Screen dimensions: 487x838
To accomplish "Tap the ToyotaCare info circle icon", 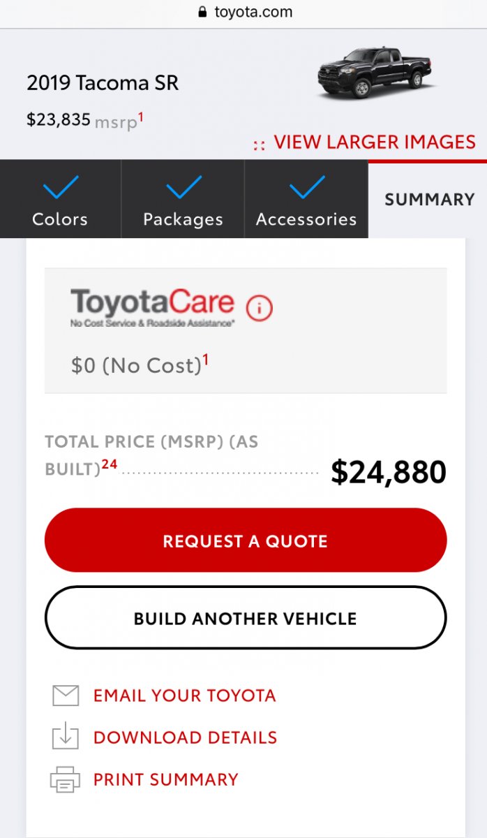I will [259, 307].
